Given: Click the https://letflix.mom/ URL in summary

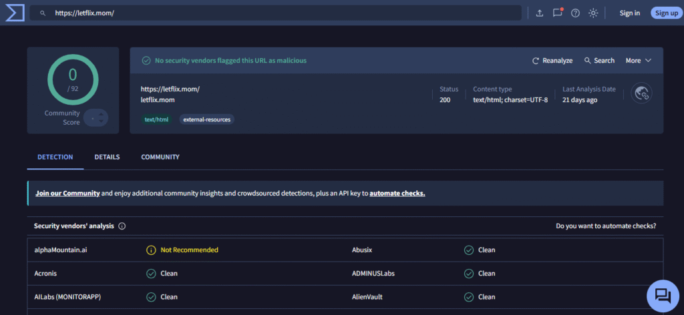Looking at the screenshot, I should pos(170,89).
